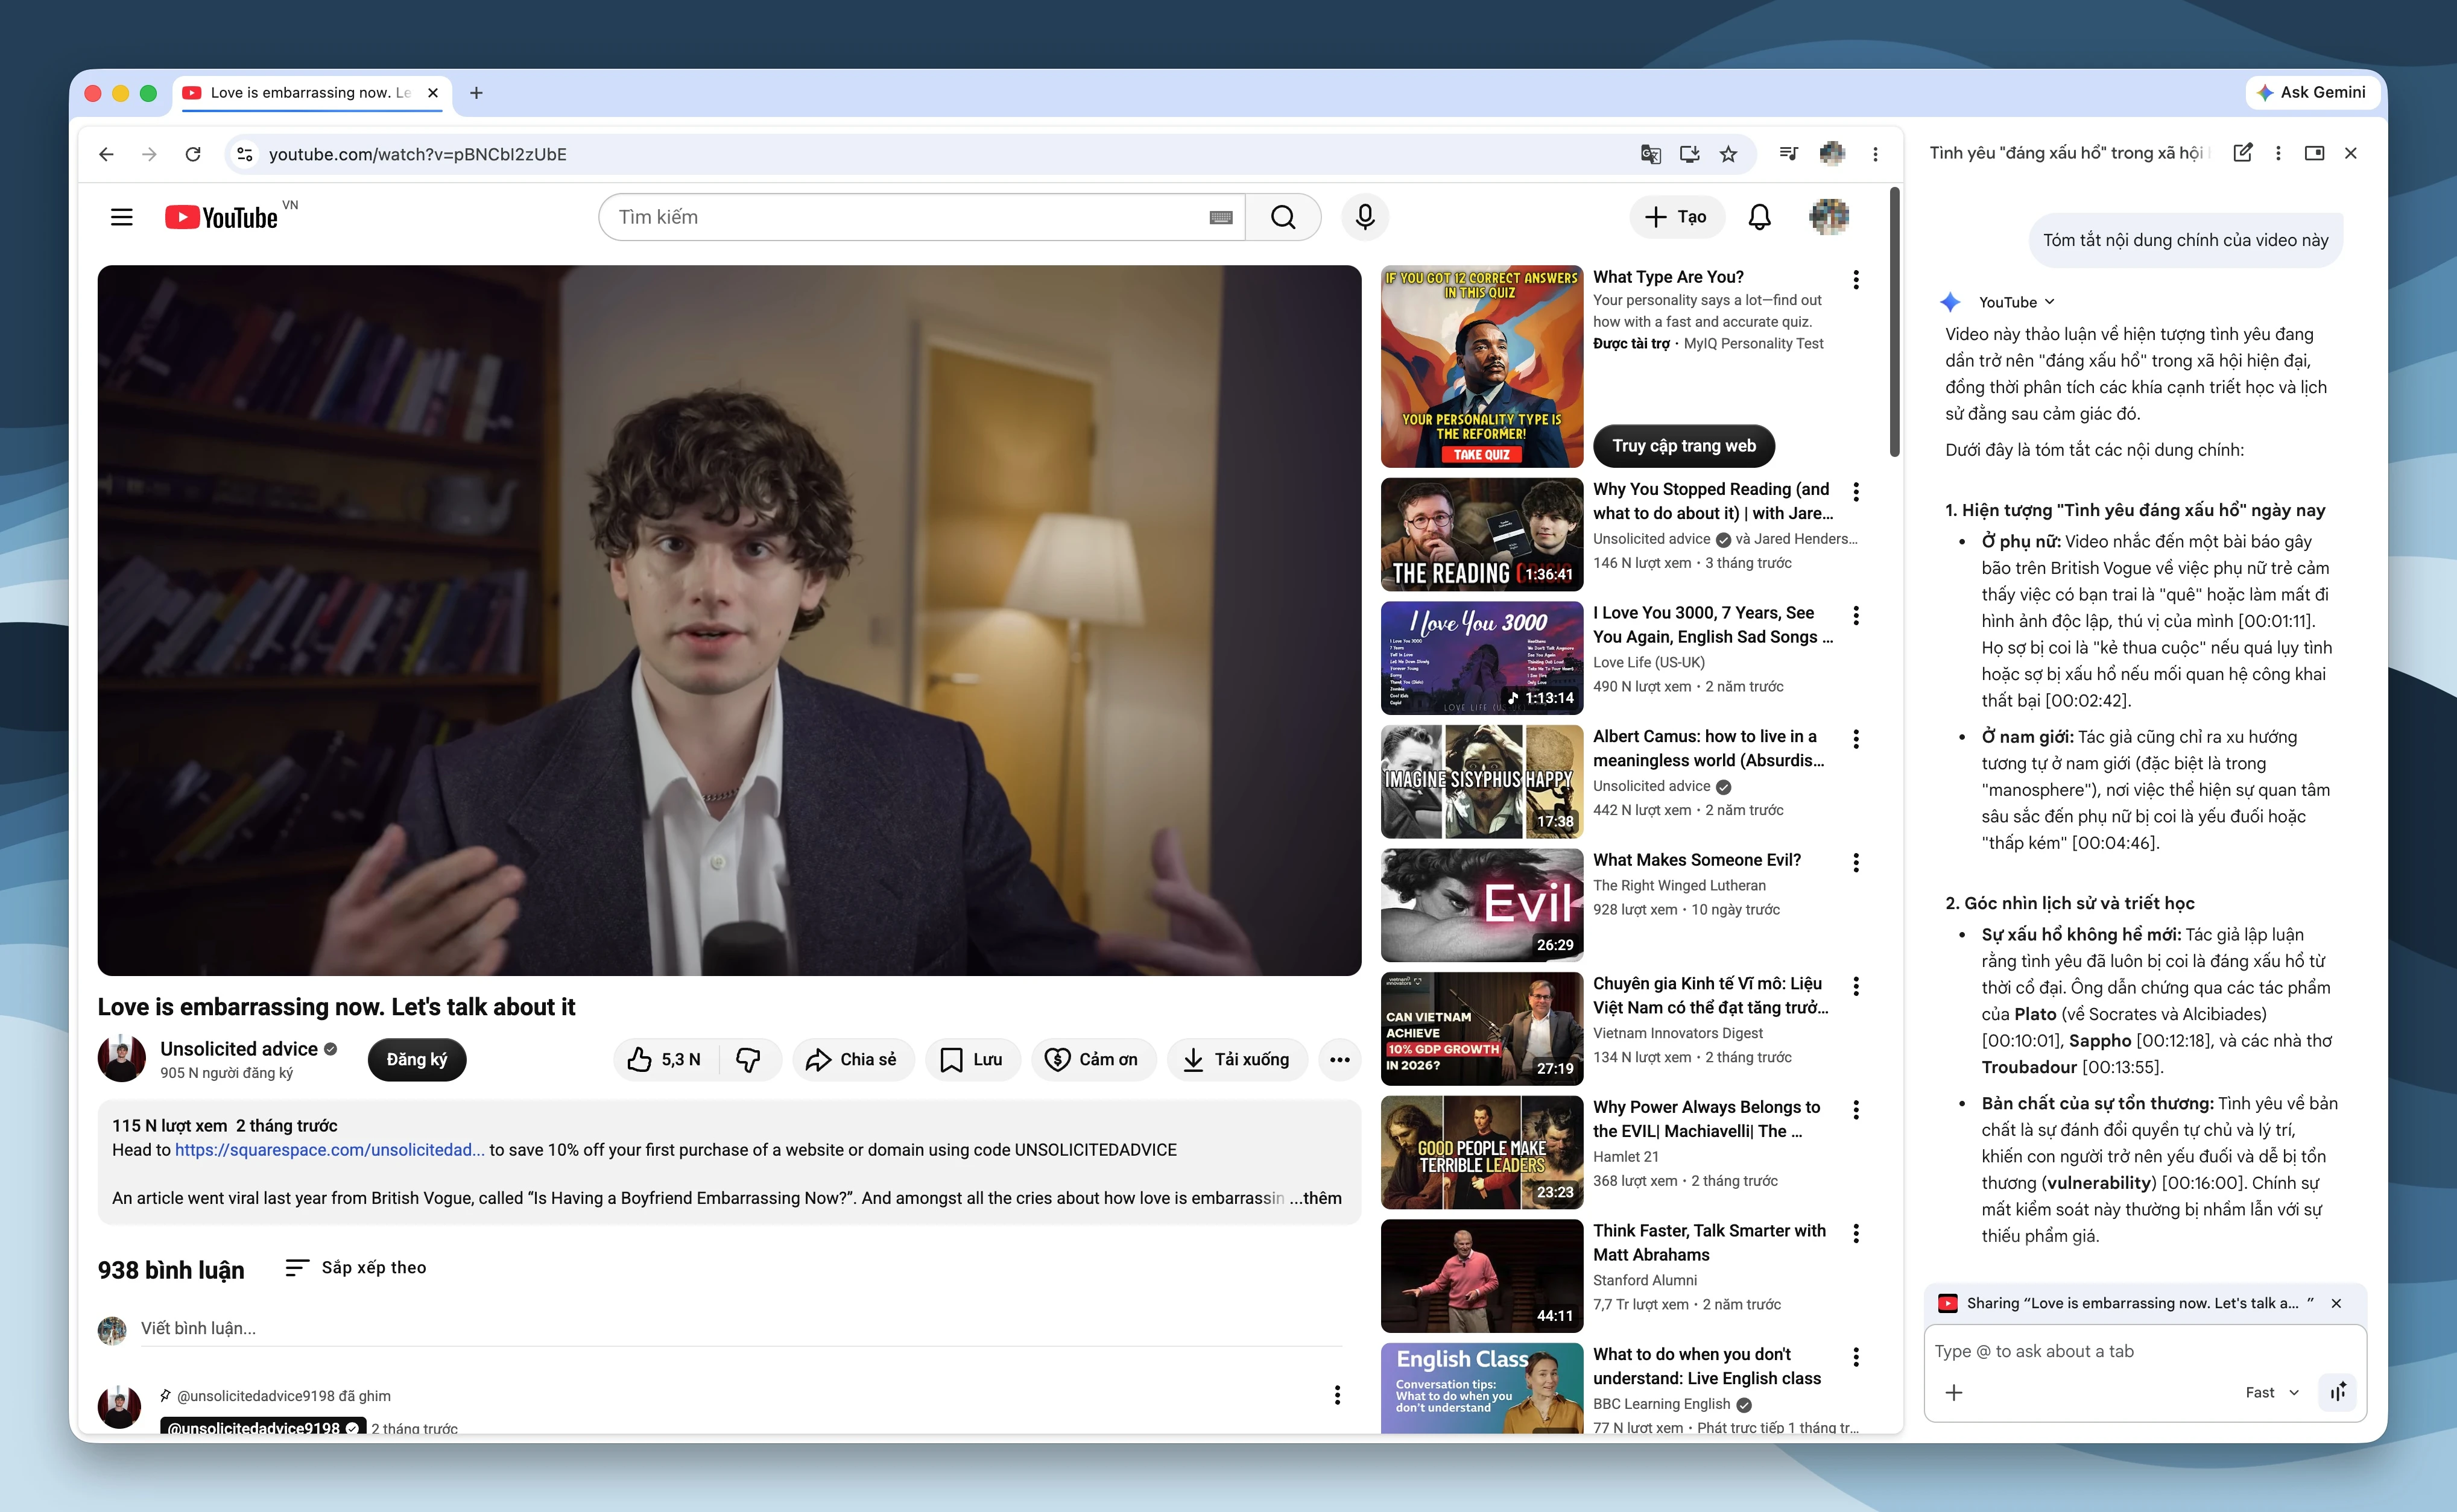Open YouTube notifications bell
The width and height of the screenshot is (2457, 1512).
[x=1760, y=217]
